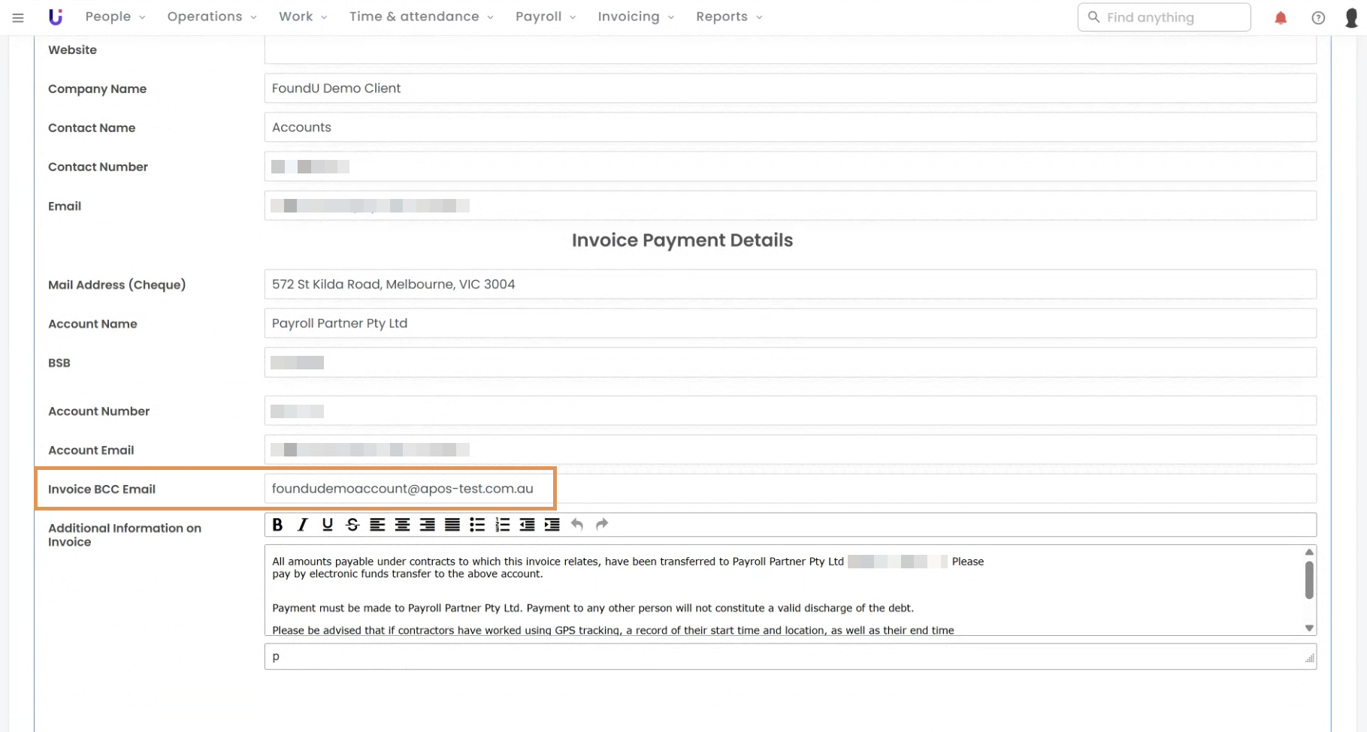Viewport: 1367px width, 732px height.
Task: Toggle bold formatting in invoice editor
Action: (x=277, y=525)
